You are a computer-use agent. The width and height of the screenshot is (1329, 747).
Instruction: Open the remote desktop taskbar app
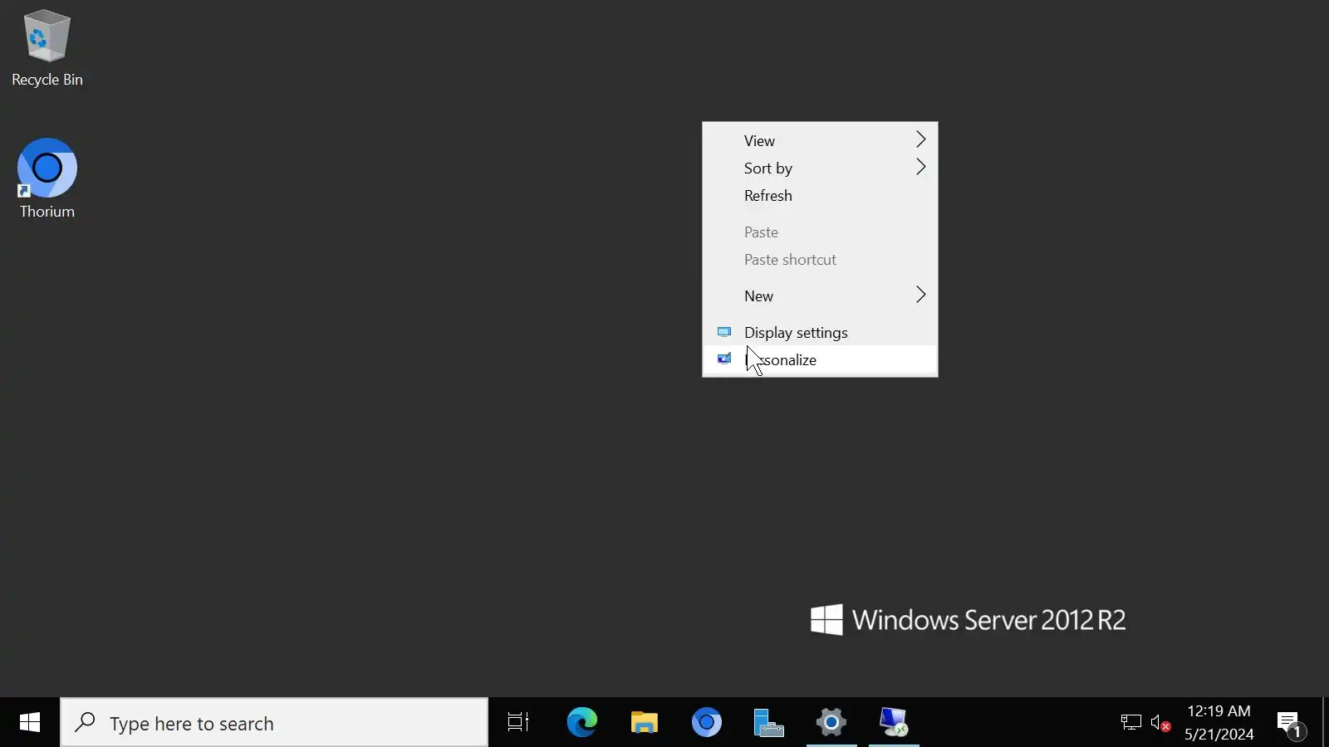tap(894, 723)
